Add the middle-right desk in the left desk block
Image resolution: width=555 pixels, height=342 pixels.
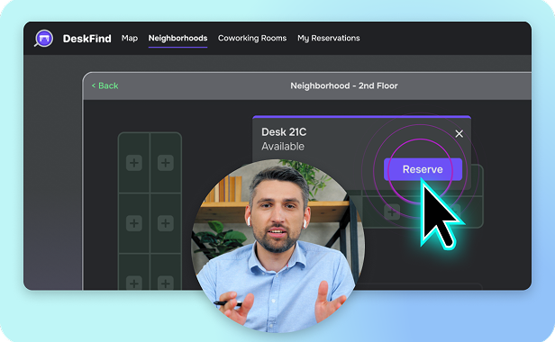click(165, 223)
